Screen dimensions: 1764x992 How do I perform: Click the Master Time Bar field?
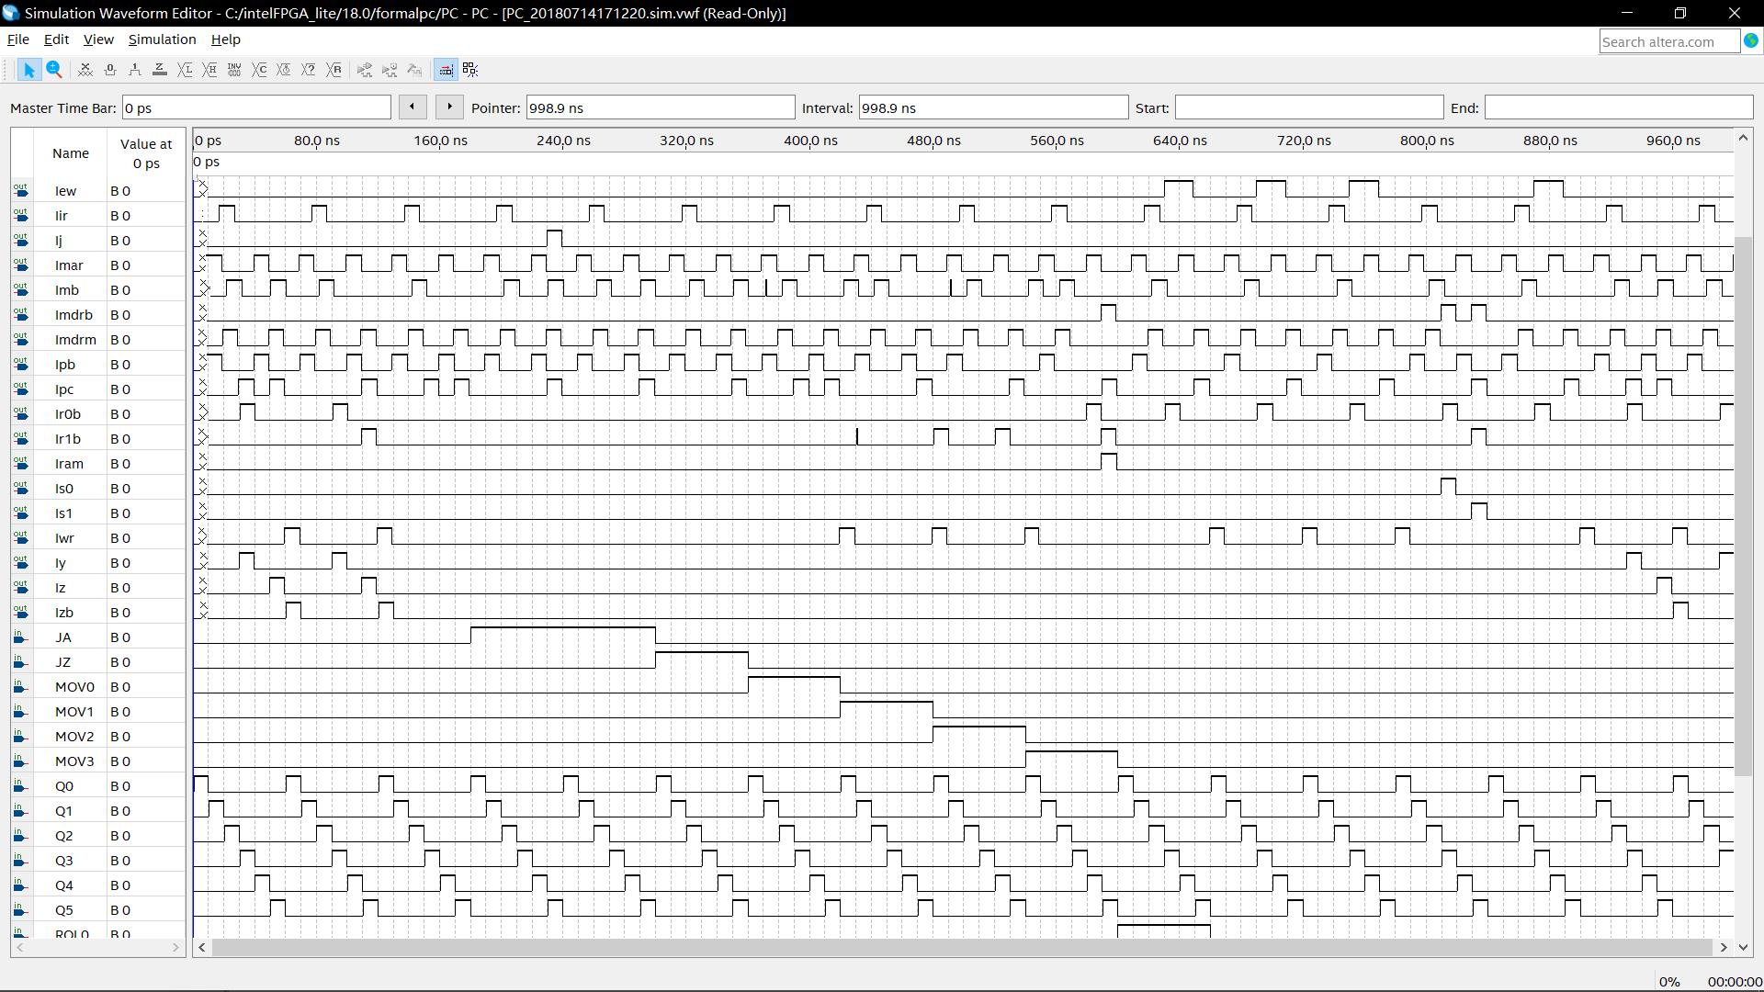pyautogui.click(x=256, y=108)
